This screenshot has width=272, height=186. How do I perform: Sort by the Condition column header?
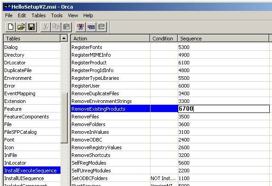click(164, 39)
